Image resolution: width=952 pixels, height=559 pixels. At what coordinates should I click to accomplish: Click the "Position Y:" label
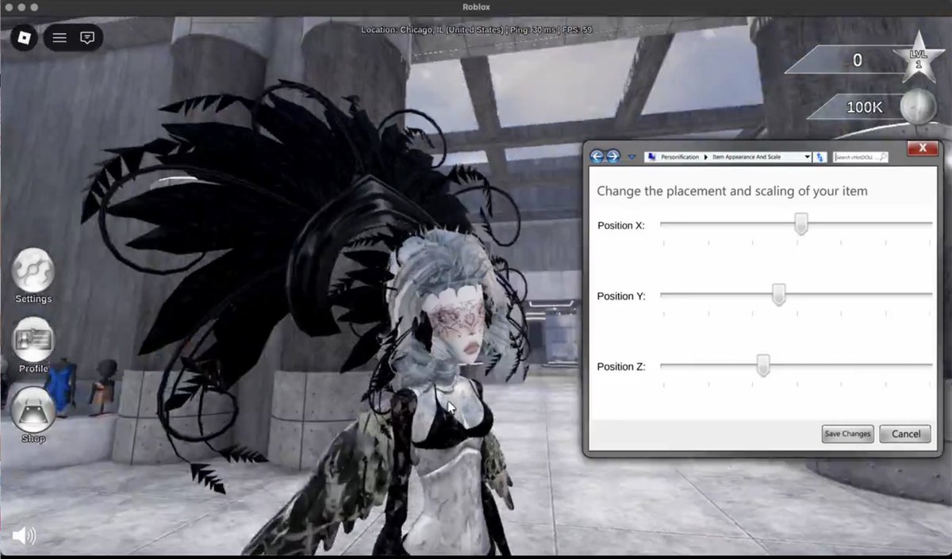[x=621, y=296]
